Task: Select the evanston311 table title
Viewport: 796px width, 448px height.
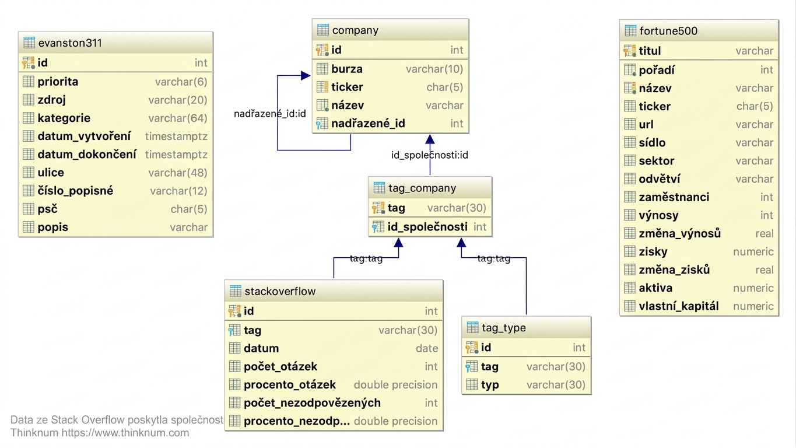Action: (70, 43)
